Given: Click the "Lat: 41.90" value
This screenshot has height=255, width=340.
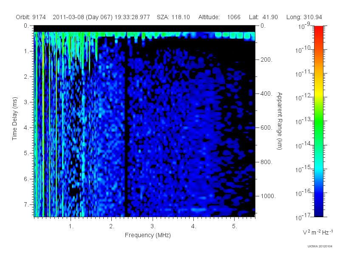Looking at the screenshot, I should (263, 17).
